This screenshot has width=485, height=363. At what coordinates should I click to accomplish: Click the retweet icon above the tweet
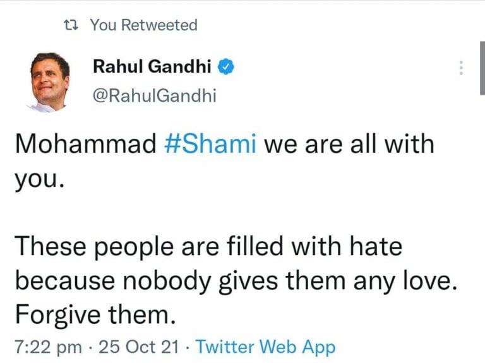coord(73,26)
